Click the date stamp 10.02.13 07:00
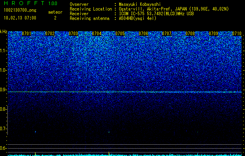This screenshot has height=156, width=245. tap(20, 18)
